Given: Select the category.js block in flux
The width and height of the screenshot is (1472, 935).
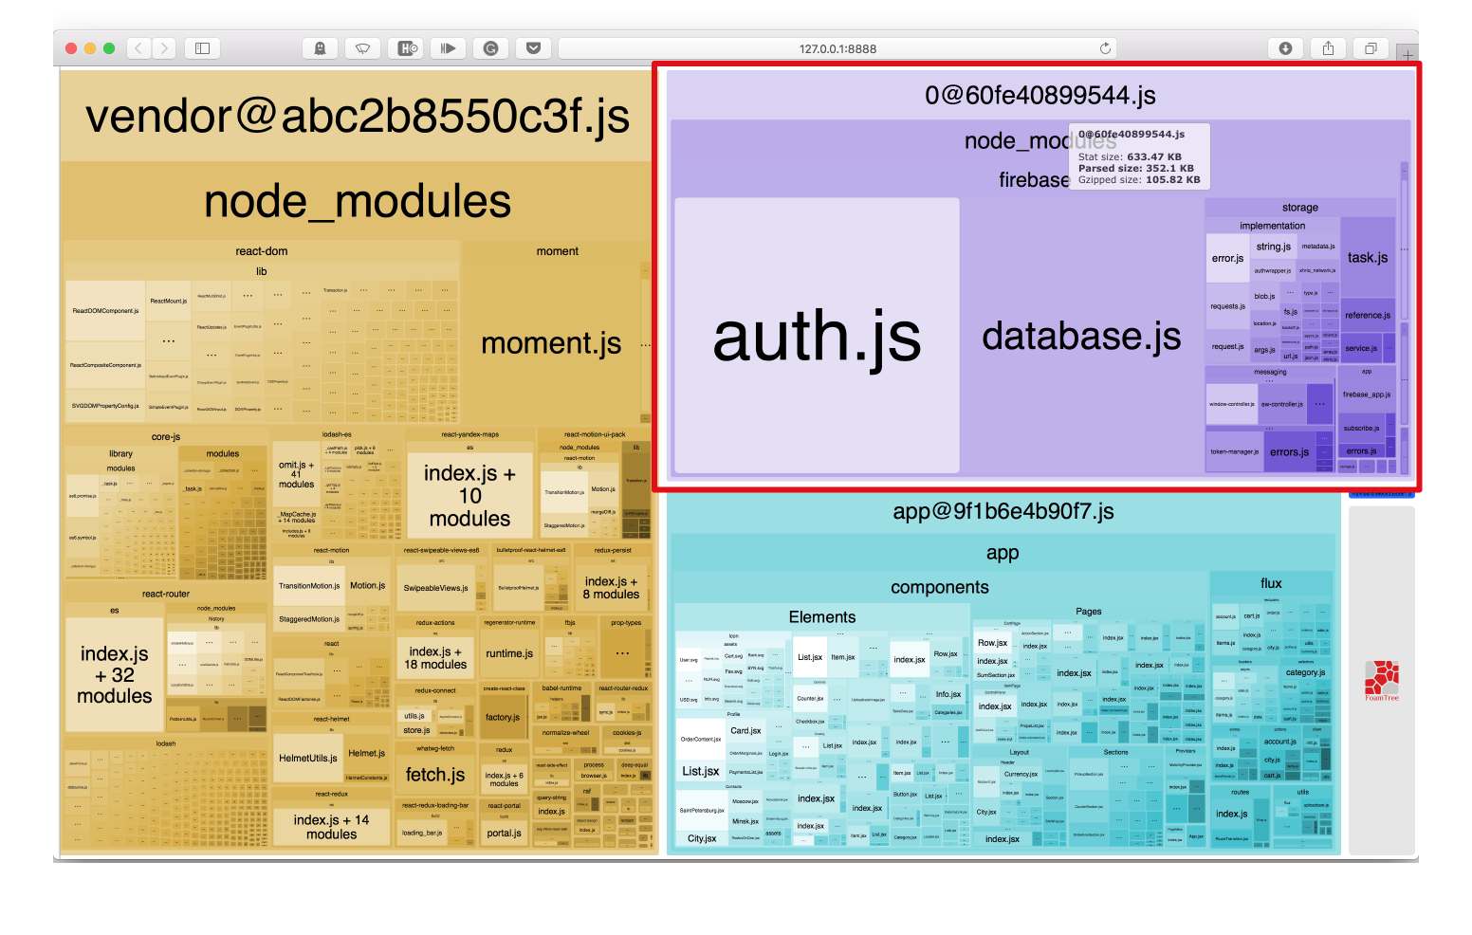Looking at the screenshot, I should (x=1305, y=672).
